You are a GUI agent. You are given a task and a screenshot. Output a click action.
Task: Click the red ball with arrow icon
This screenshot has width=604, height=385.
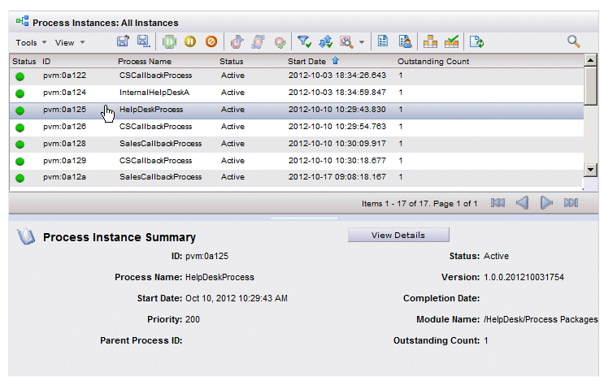[237, 41]
